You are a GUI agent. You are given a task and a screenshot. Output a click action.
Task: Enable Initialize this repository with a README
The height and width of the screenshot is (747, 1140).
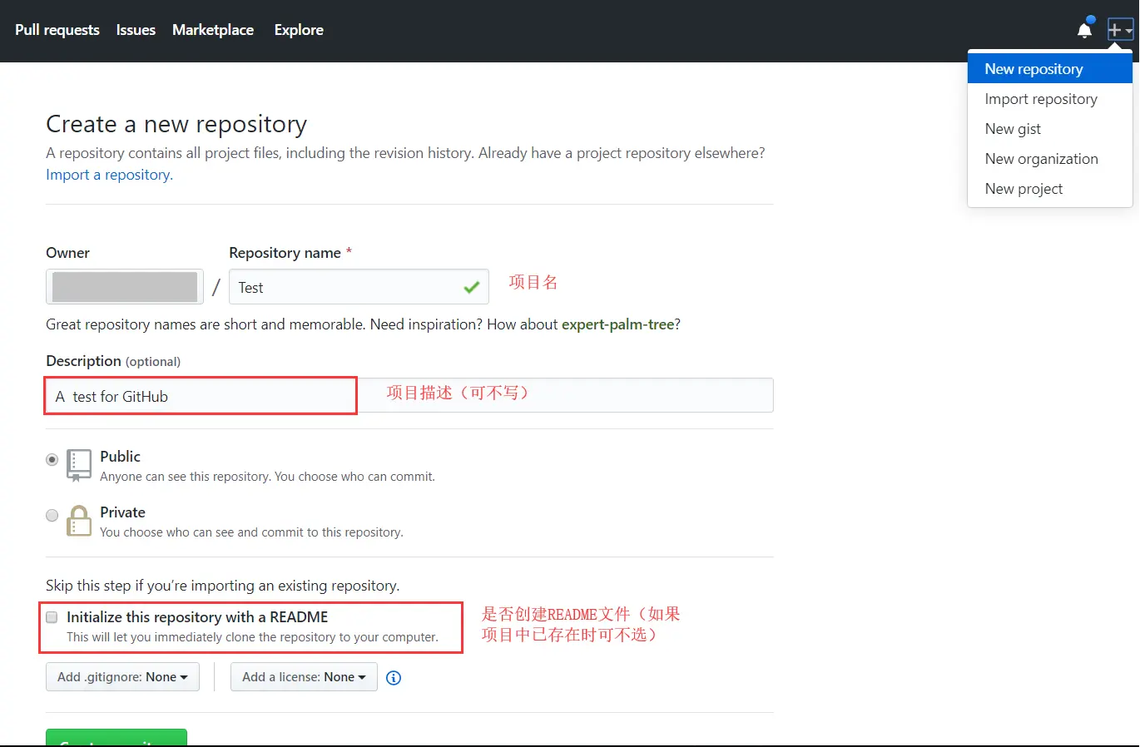[52, 617]
